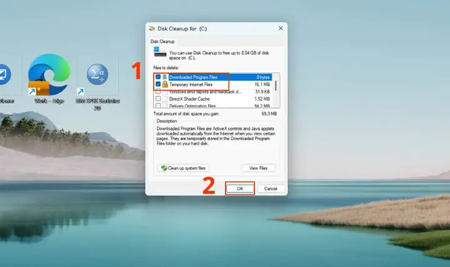Click the Clean up system files button
This screenshot has height=267, width=450.
click(183, 168)
